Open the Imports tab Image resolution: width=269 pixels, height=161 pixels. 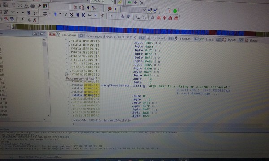tap(232, 40)
